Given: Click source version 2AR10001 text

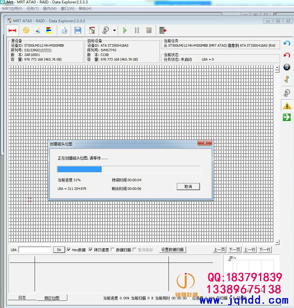Looking at the screenshot, I should tap(32, 55).
